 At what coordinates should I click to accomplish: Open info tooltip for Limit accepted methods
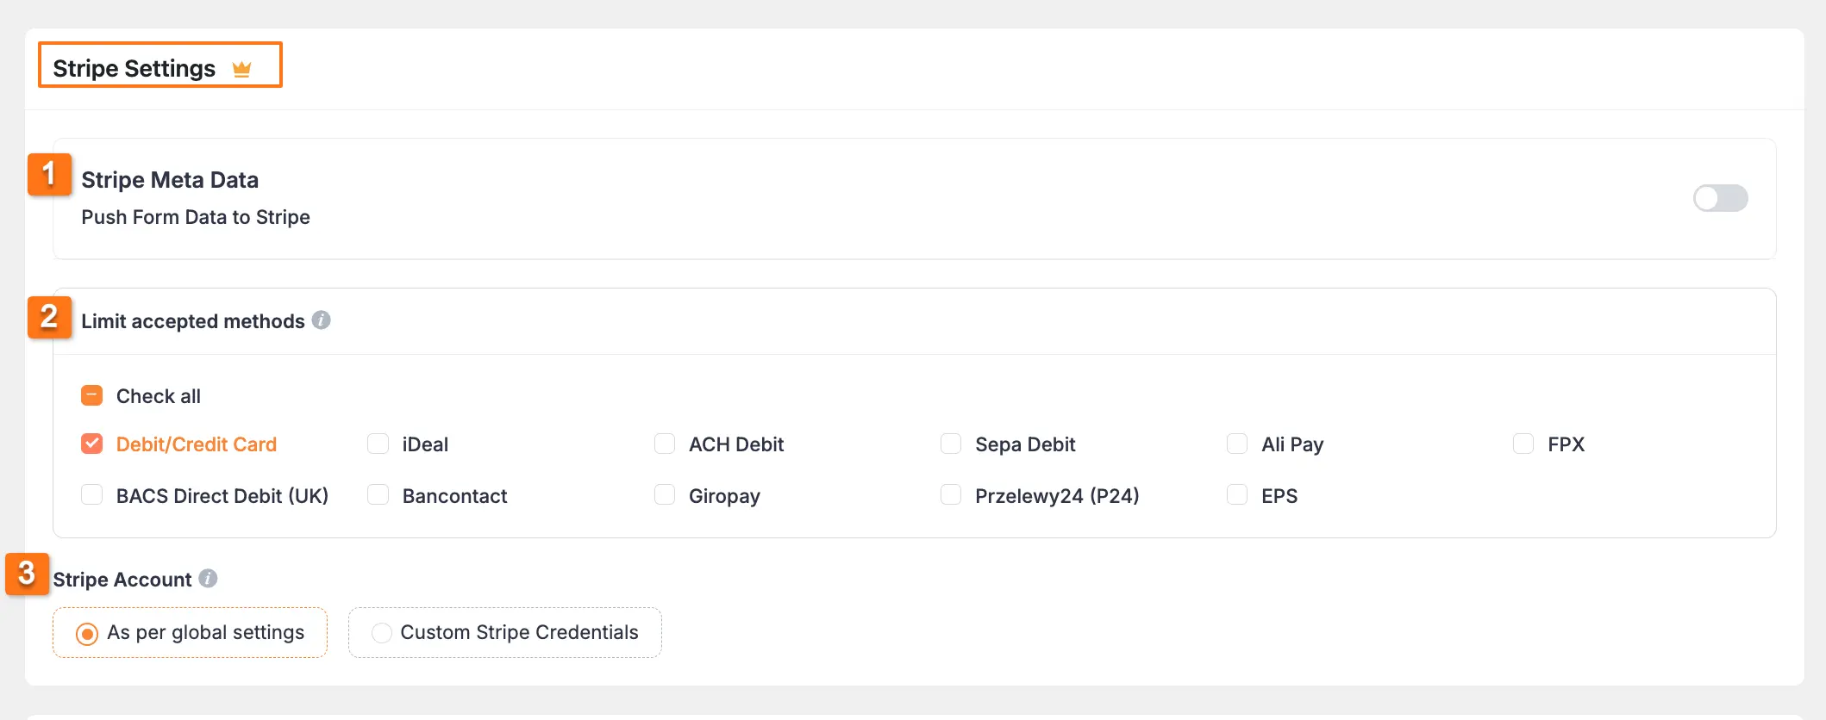pos(321,320)
